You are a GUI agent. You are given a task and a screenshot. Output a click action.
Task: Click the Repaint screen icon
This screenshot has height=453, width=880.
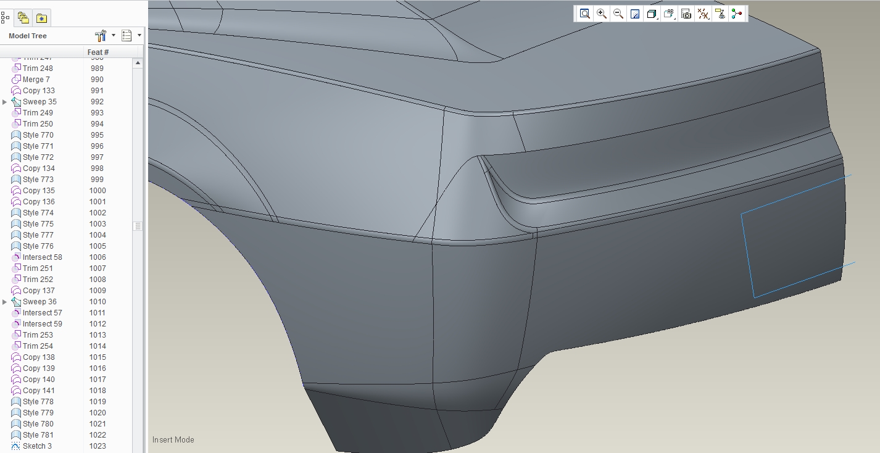pyautogui.click(x=635, y=14)
